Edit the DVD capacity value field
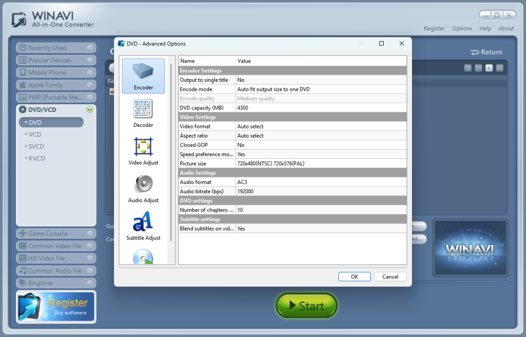The height and width of the screenshot is (337, 526). point(321,108)
